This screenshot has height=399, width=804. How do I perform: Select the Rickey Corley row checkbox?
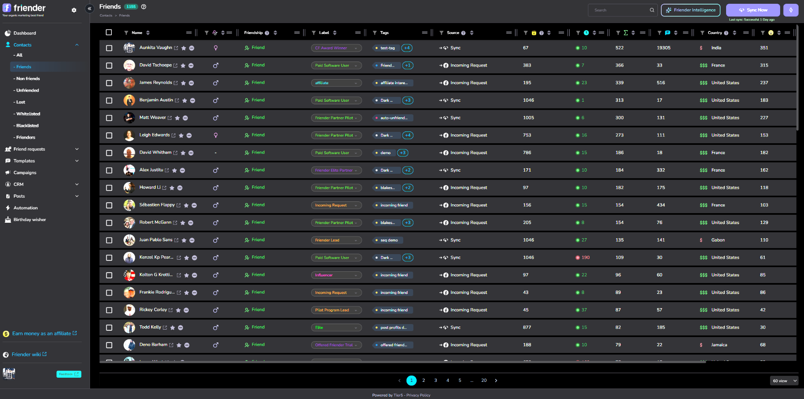point(109,310)
